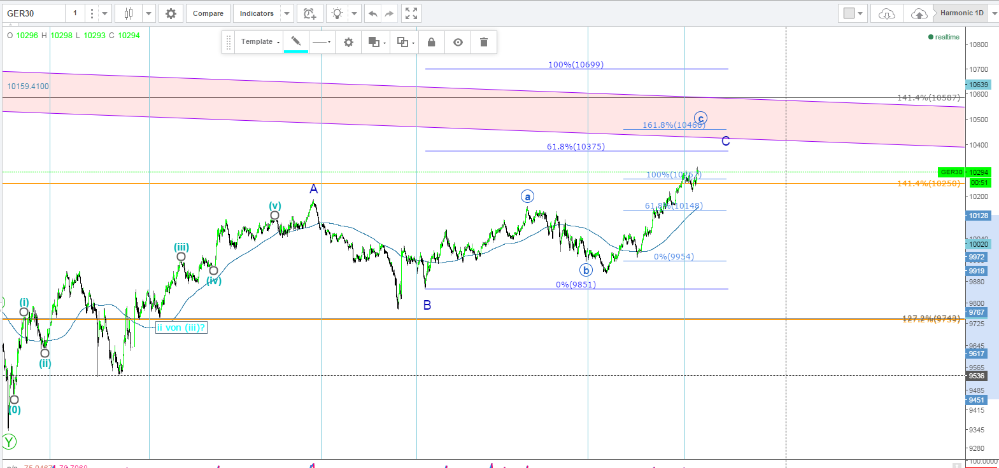The height and width of the screenshot is (468, 999).
Task: Click the Indicators button
Action: click(257, 13)
